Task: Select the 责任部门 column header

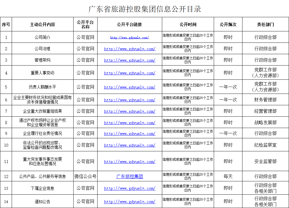Action: pyautogui.click(x=265, y=24)
